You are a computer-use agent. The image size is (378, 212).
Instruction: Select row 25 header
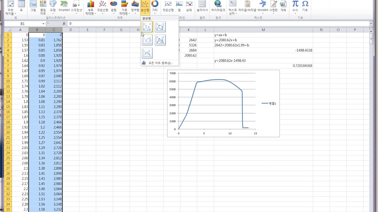pyautogui.click(x=8, y=158)
